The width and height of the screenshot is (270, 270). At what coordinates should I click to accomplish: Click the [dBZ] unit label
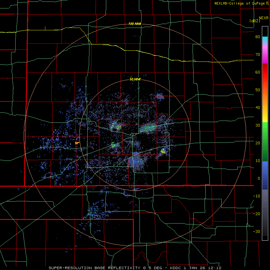(x=255, y=21)
